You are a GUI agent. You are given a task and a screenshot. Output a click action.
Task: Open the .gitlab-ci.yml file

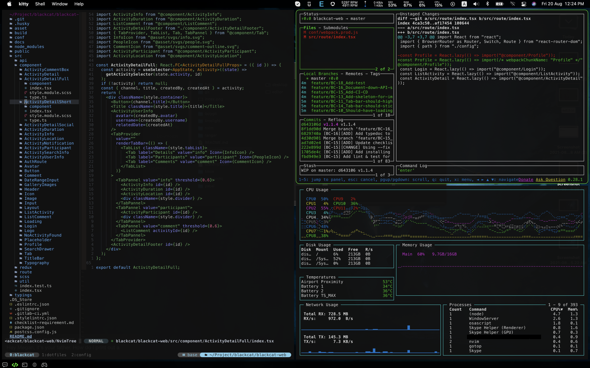point(32,313)
